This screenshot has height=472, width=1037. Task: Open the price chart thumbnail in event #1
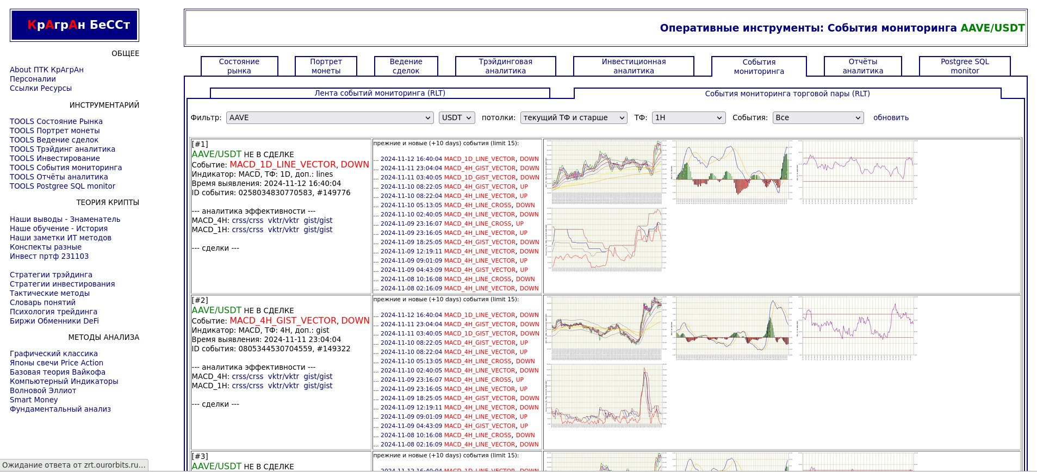tap(606, 171)
